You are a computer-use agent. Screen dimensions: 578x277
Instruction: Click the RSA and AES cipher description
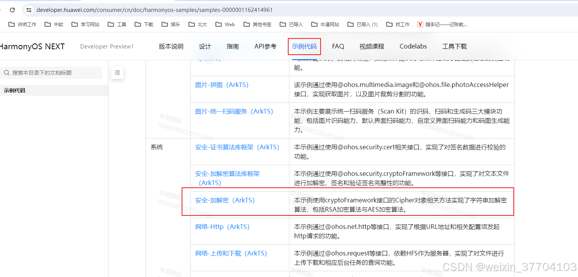400,205
